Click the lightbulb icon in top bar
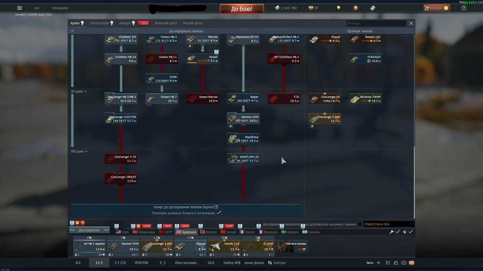 coord(338,8)
